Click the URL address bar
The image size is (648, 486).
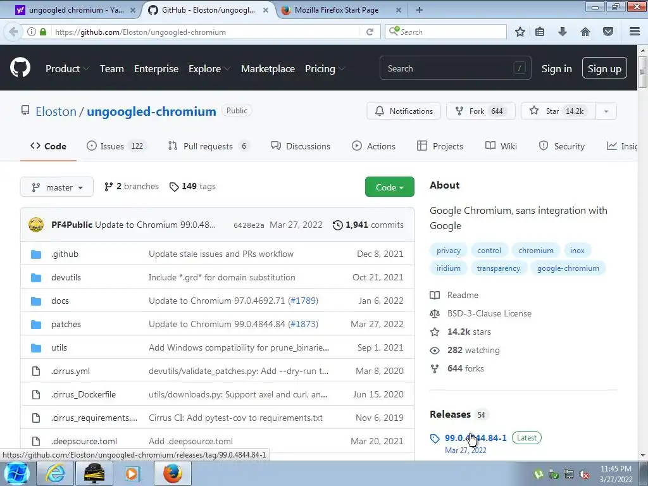[x=207, y=32]
